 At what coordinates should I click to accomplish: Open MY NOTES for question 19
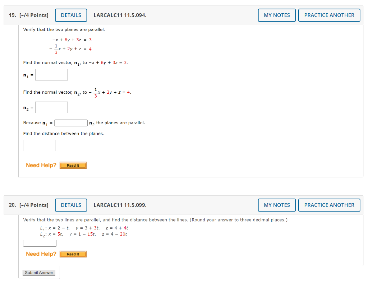point(277,15)
